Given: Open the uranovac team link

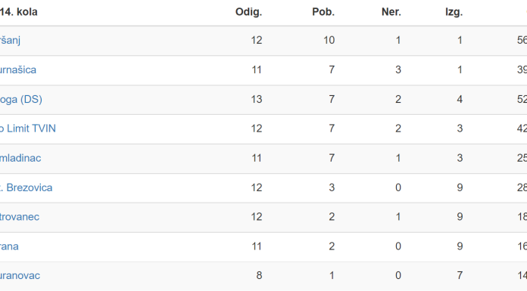Looking at the screenshot, I should click(20, 276).
